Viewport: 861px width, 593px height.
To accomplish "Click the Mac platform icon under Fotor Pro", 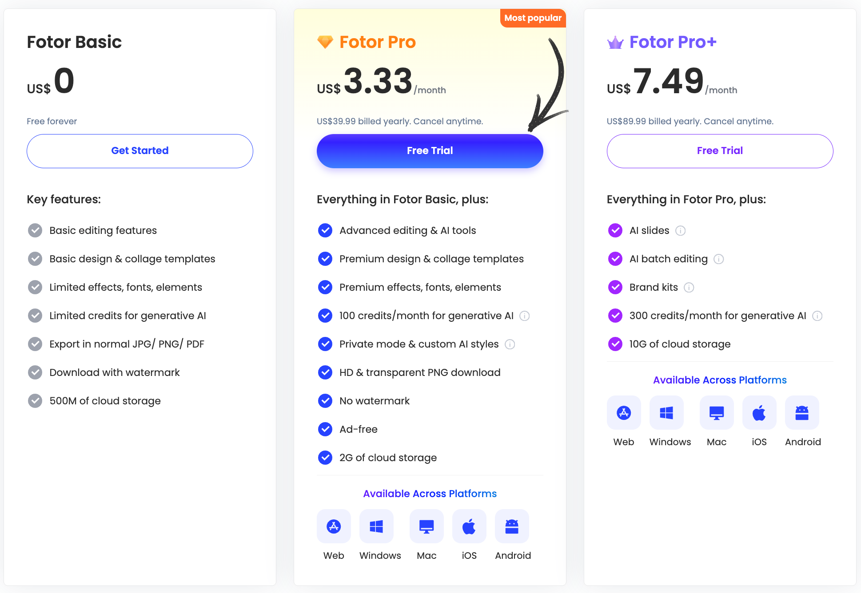I will pos(427,526).
